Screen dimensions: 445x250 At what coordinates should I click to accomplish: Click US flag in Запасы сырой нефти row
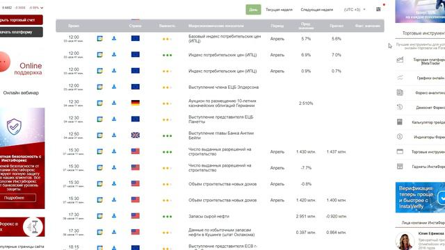pos(136,216)
